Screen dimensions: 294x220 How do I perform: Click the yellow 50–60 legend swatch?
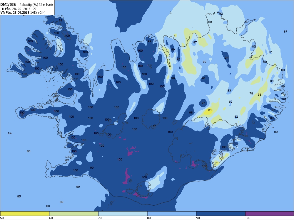(25, 214)
